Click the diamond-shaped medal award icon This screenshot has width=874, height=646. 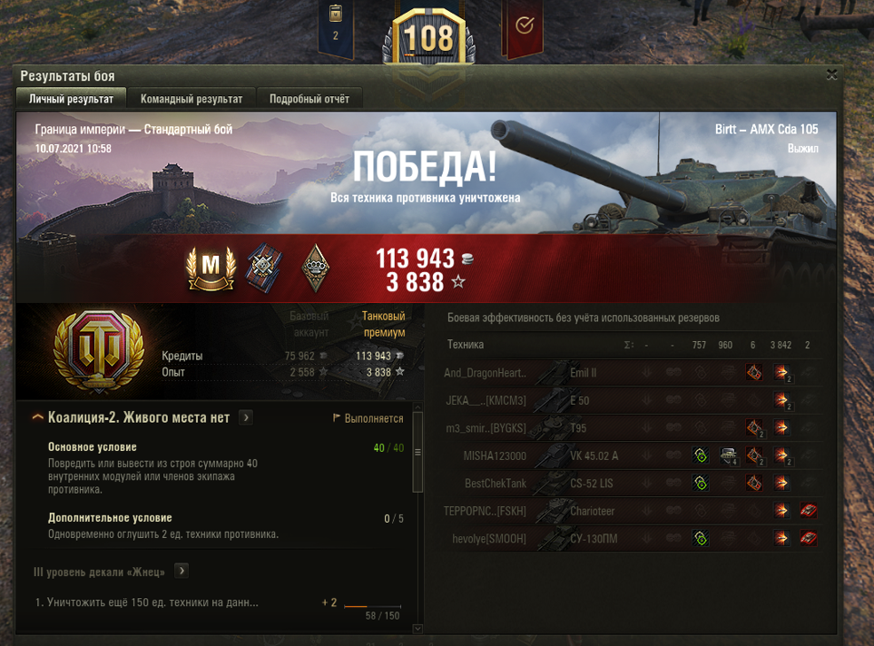coord(316,268)
